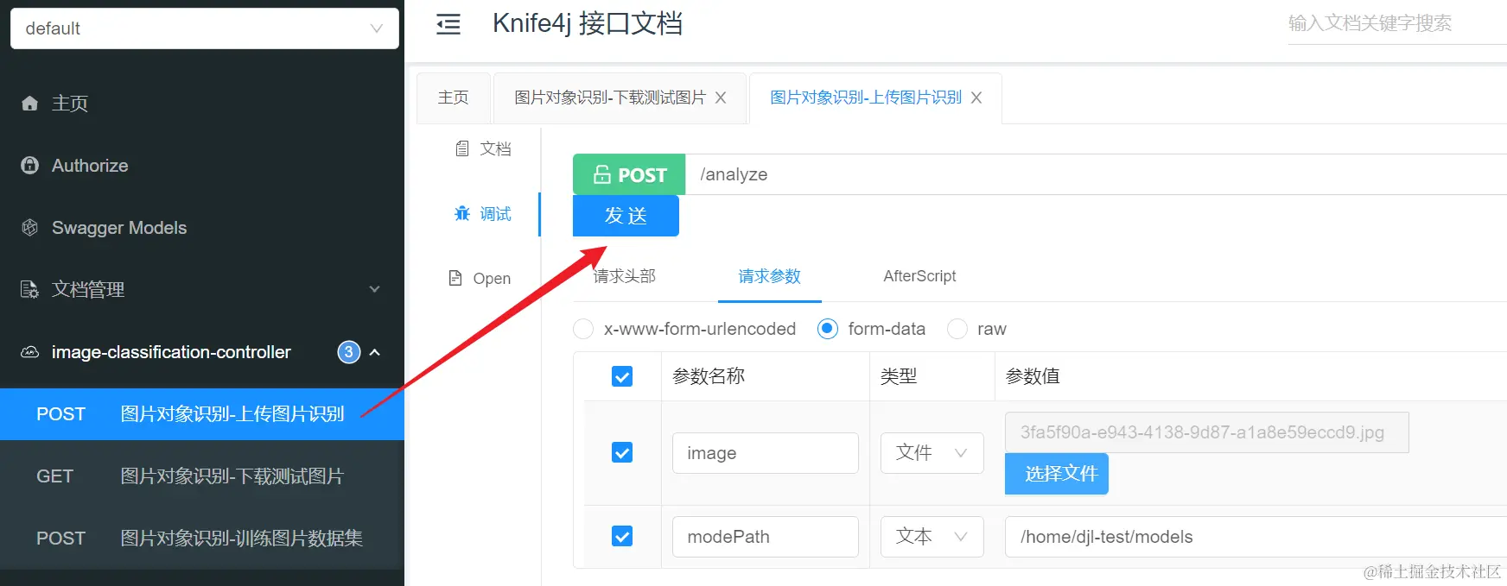Click the cloud icon for image-classification-controller
This screenshot has height=586, width=1507.
(30, 352)
